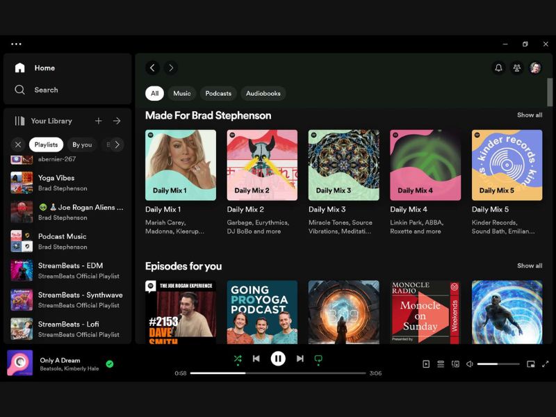Image resolution: width=556 pixels, height=417 pixels.
Task: Open Daily Mix 1 cover
Action: [x=181, y=165]
